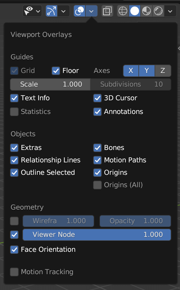
Task: Enable Origins (All) option
Action: coord(97,185)
